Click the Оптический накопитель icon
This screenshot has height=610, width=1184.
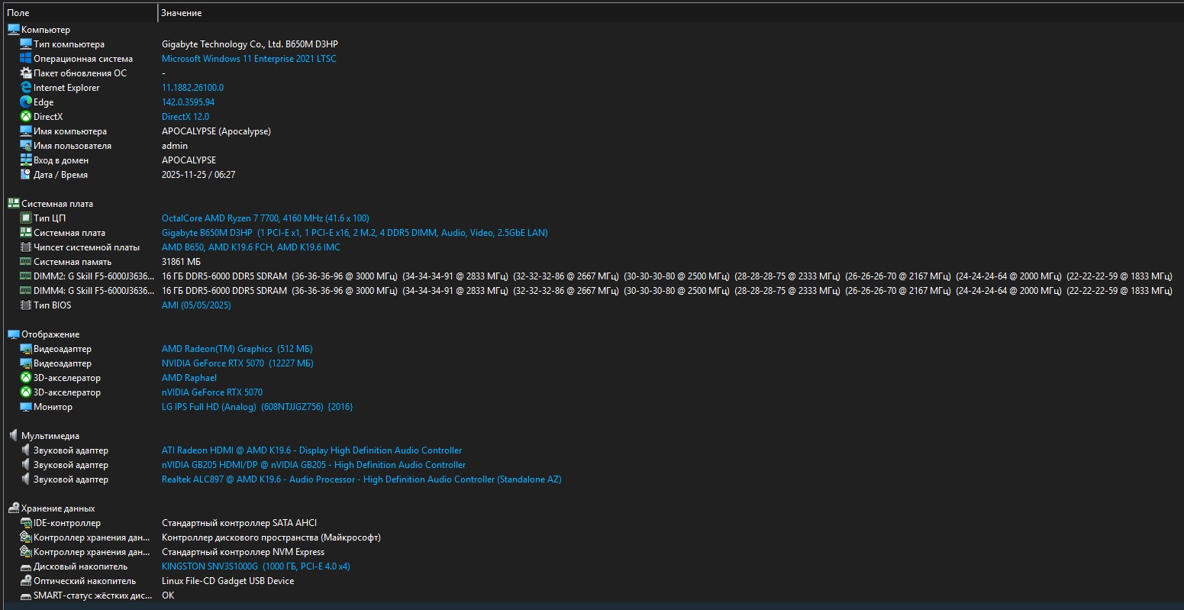[26, 581]
